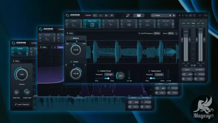Click the Ozone logo in front window
The height and width of the screenshot is (123, 218).
[x=67, y=15]
